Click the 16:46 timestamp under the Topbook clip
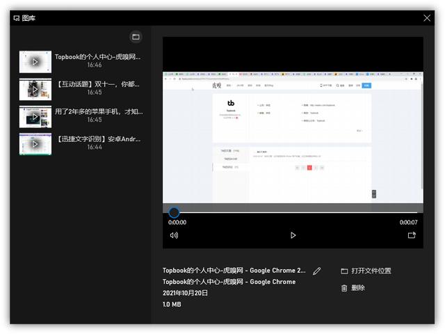445x334 pixels. [x=95, y=65]
